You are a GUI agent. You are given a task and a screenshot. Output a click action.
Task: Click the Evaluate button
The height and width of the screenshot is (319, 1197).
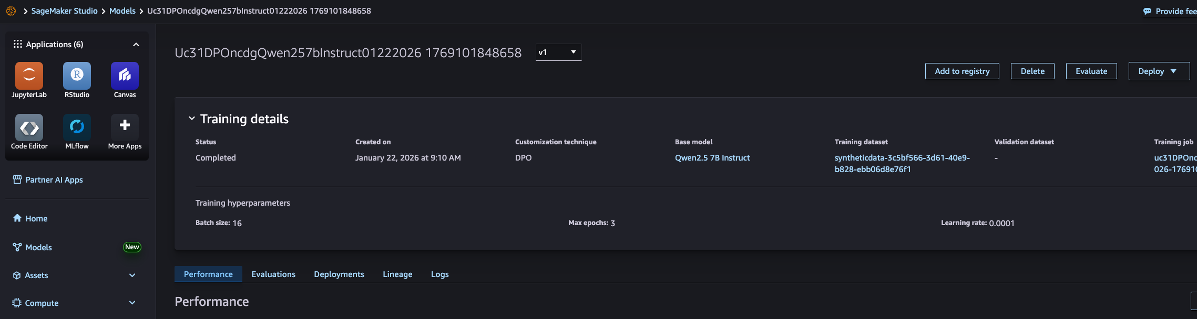coord(1091,71)
